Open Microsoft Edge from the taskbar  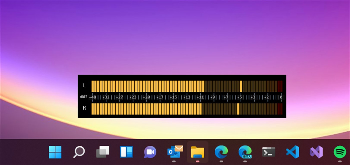click(221, 152)
